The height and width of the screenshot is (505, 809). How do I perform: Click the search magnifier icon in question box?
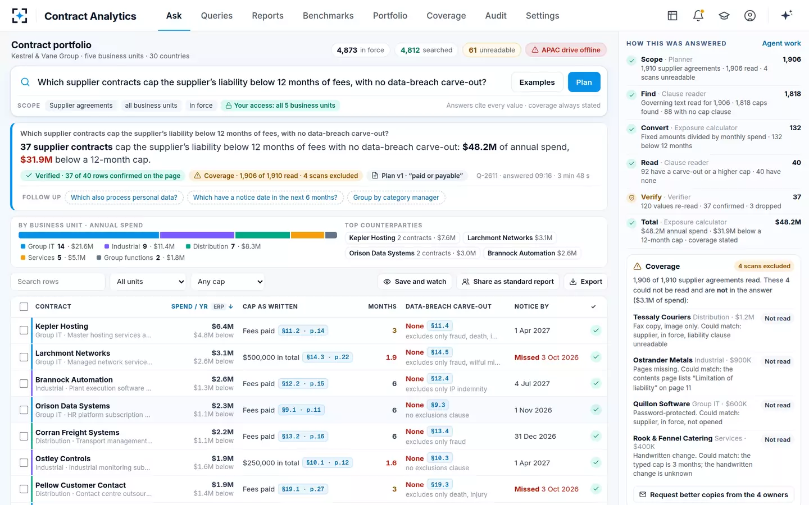click(x=25, y=82)
